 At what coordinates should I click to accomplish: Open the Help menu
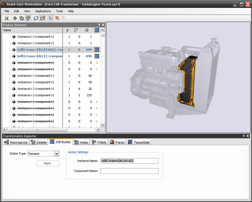click(x=71, y=11)
